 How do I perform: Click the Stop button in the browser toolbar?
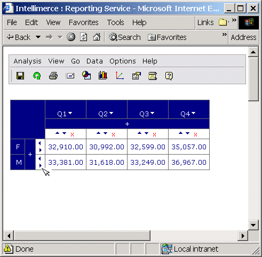click(x=71, y=37)
